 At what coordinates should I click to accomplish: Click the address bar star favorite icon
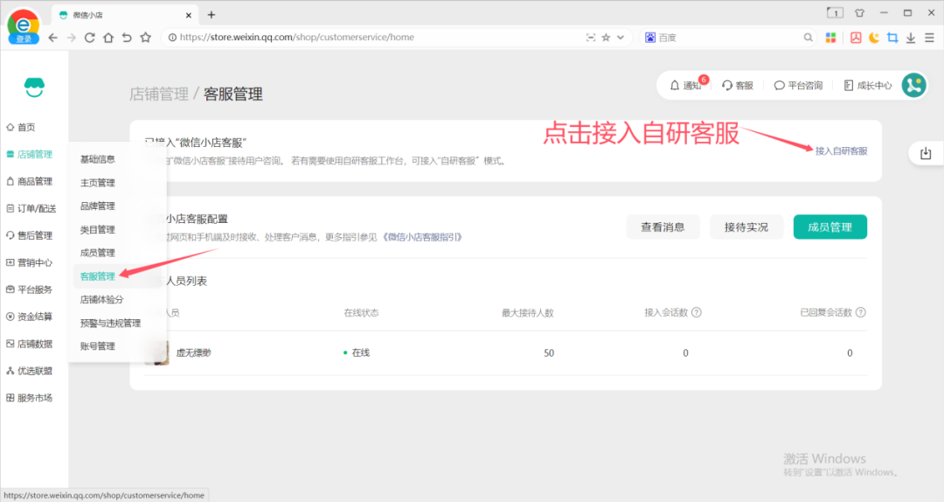(x=607, y=38)
